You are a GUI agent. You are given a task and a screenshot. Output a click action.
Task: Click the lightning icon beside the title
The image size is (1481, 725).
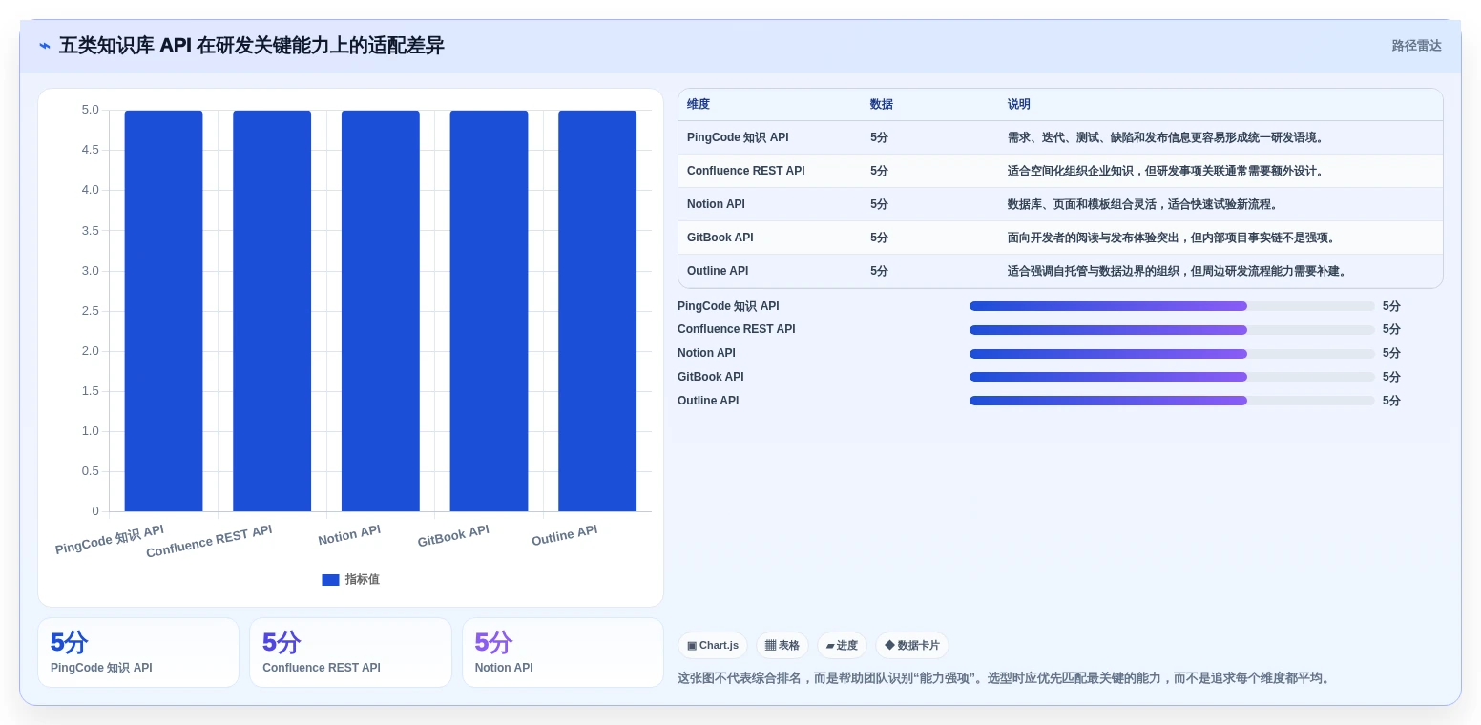point(45,46)
